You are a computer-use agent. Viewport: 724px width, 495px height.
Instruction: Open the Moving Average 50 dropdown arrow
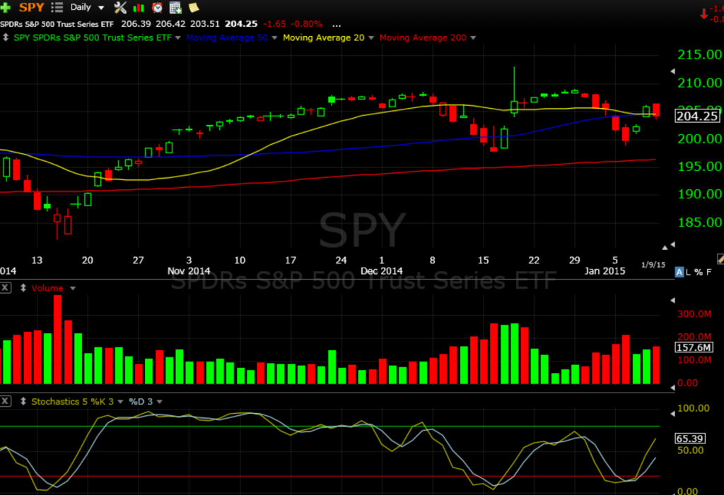274,38
